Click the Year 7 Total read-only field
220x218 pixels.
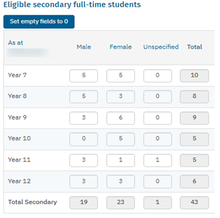coord(194,75)
